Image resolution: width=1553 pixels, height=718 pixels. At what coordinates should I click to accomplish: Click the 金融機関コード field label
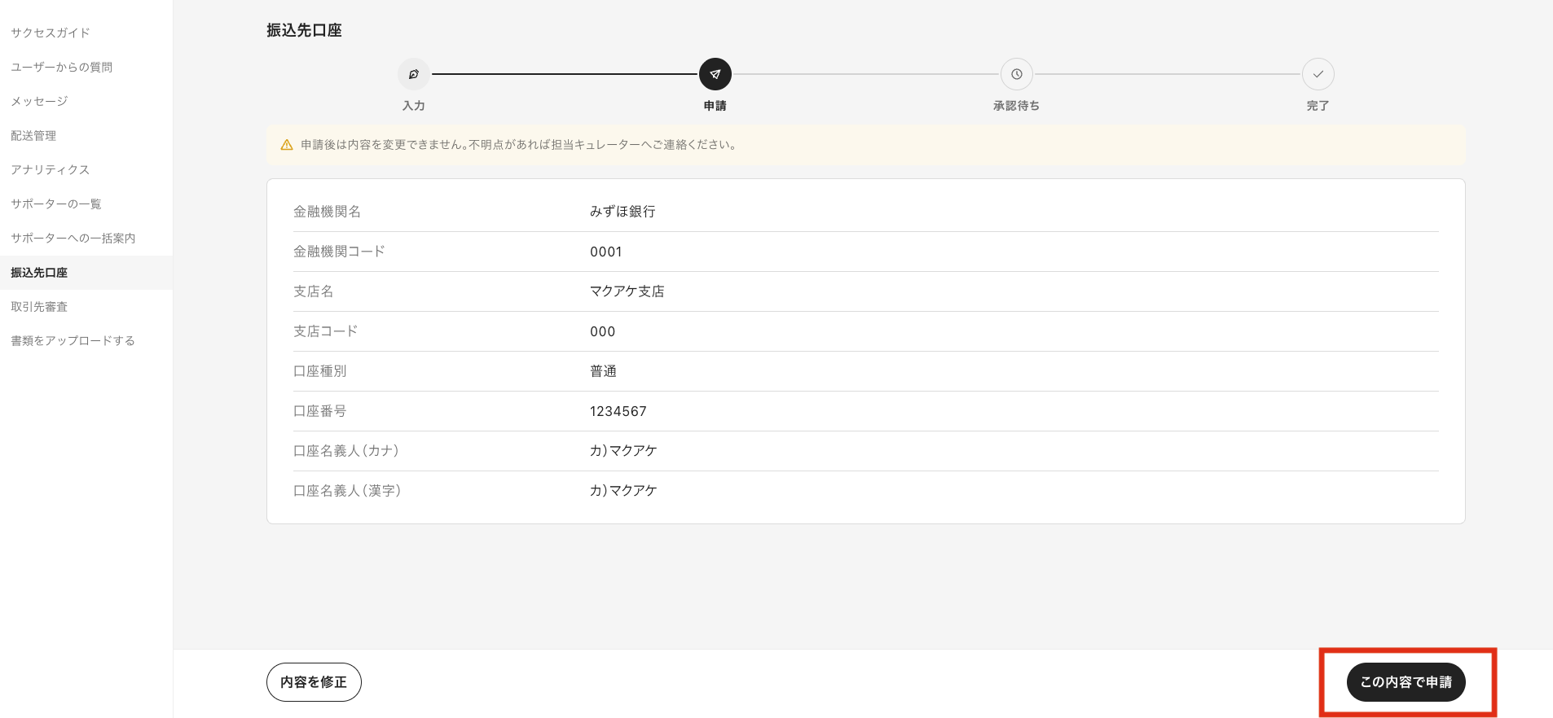click(339, 252)
